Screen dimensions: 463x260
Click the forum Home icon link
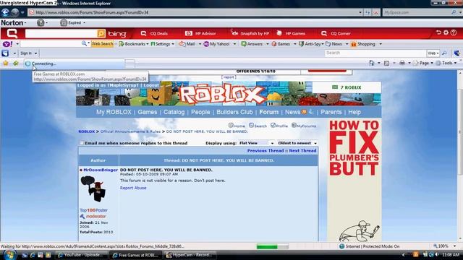(237, 126)
